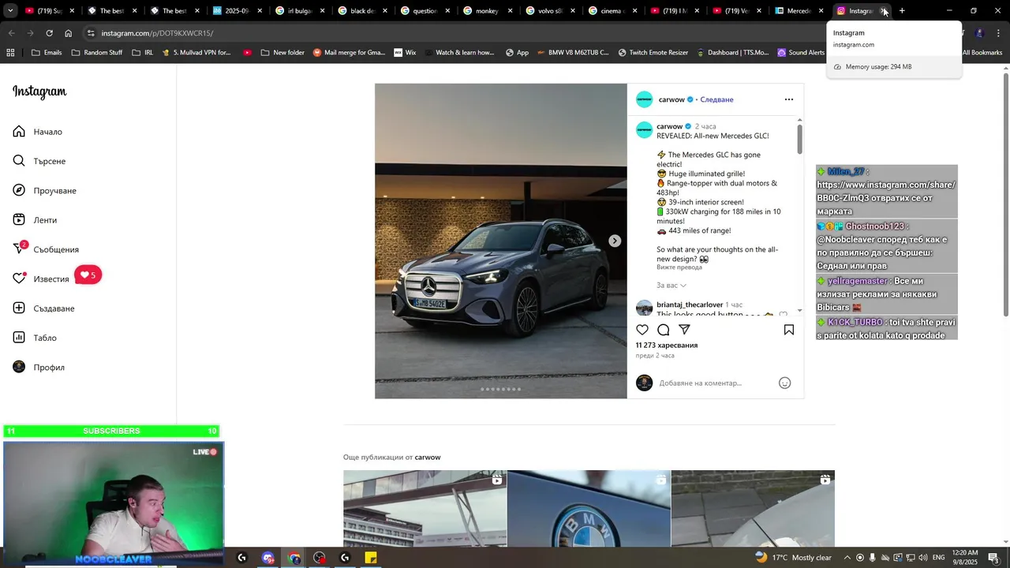View site information icon in address bar
1010x568 pixels.
pos(91,33)
